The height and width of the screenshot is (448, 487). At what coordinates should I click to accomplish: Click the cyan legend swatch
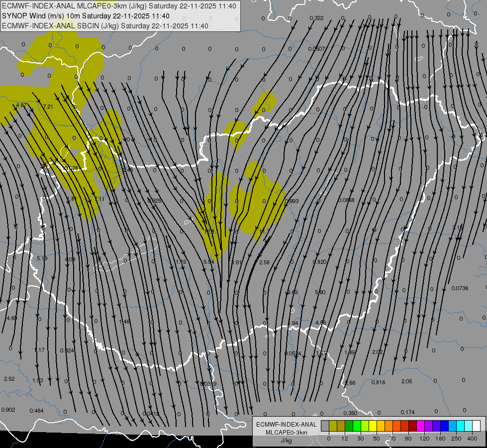click(x=461, y=426)
